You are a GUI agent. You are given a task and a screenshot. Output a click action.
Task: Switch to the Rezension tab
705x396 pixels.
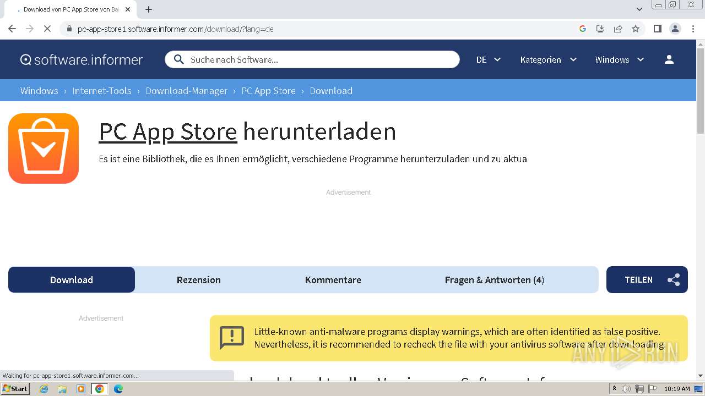click(x=199, y=280)
